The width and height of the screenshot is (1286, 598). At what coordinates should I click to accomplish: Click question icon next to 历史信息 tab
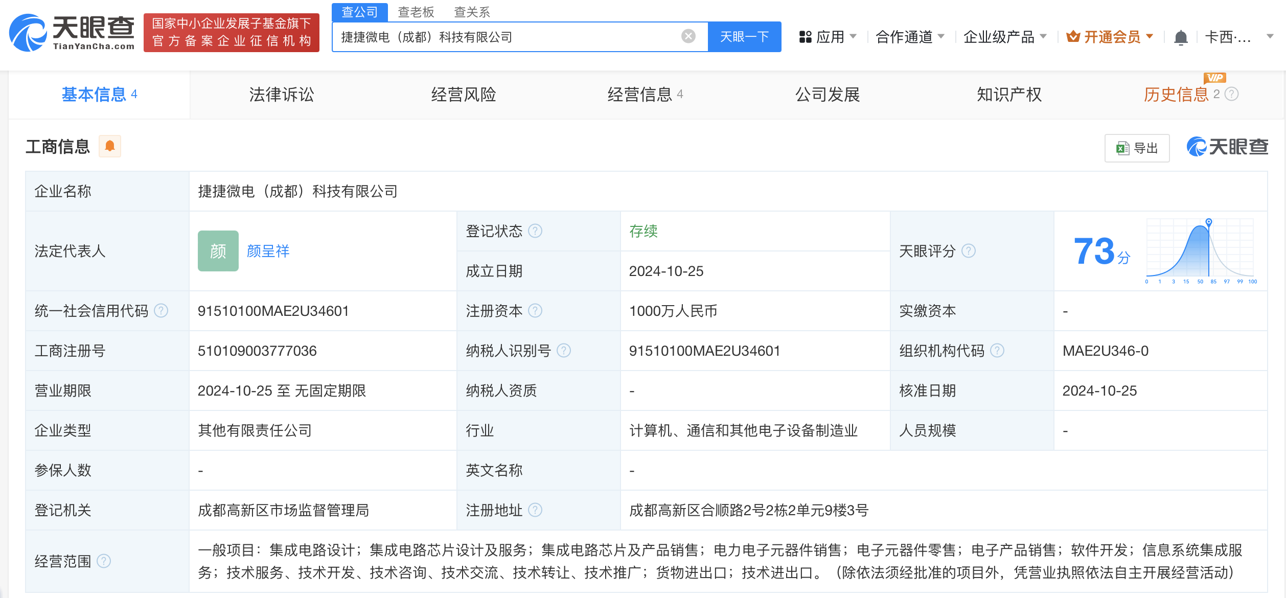(x=1232, y=95)
